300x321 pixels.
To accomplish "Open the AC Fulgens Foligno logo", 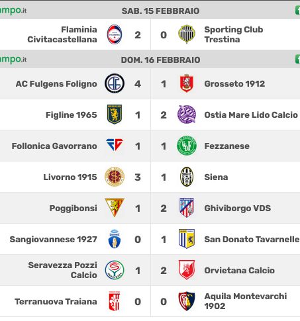I will pos(115,83).
